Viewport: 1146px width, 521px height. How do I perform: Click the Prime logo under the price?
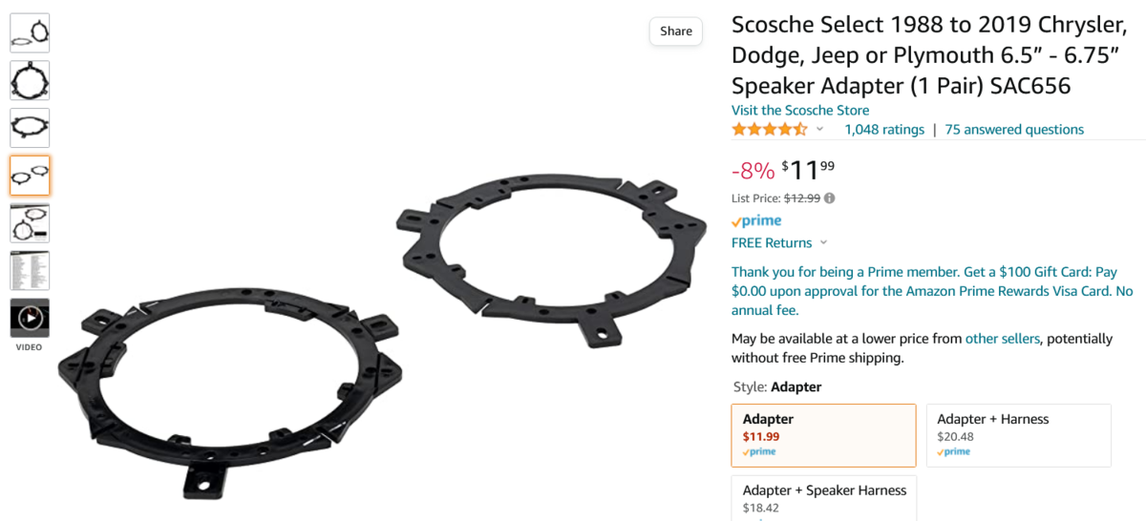click(x=755, y=221)
